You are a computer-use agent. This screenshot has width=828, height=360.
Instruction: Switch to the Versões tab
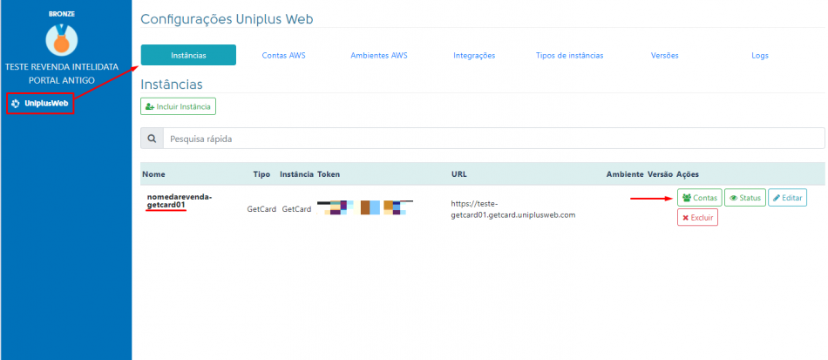click(x=664, y=55)
